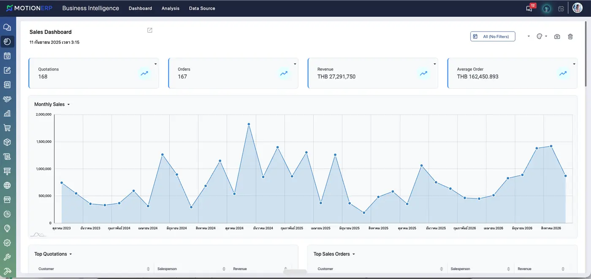Click the Sales Dashboard title
This screenshot has width=591, height=279.
point(51,32)
